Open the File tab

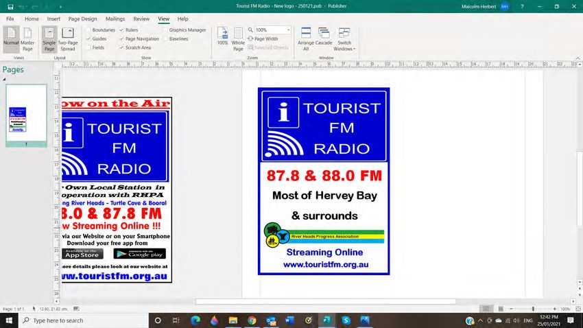point(10,19)
